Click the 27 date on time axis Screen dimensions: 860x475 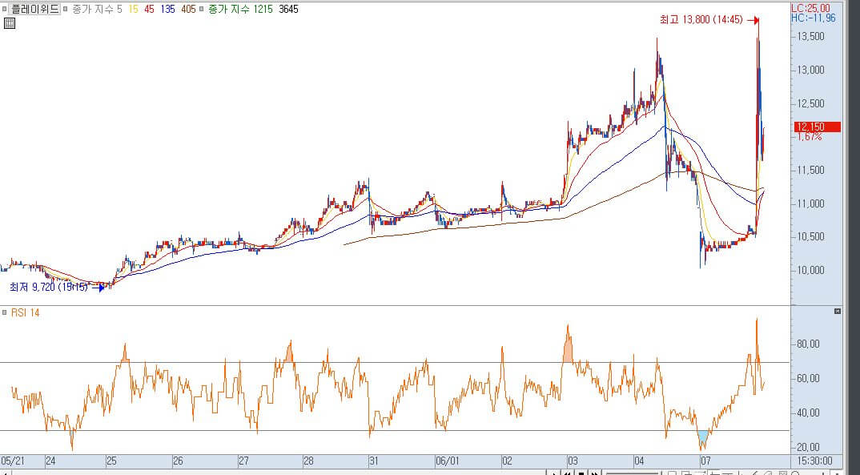243,461
